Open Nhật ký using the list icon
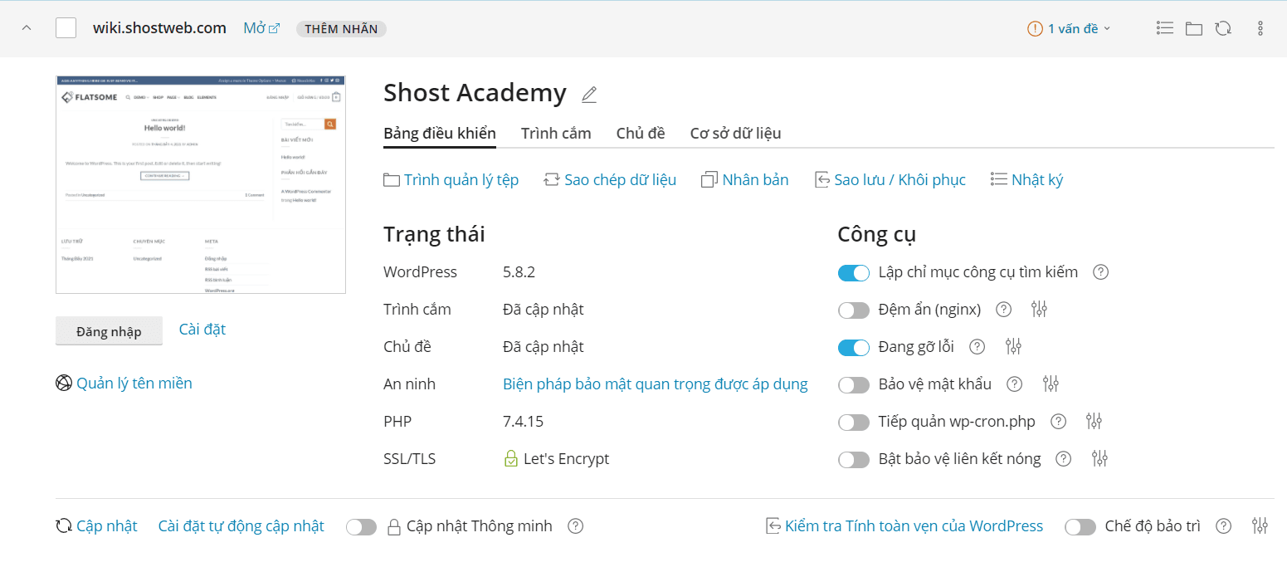 (x=998, y=178)
